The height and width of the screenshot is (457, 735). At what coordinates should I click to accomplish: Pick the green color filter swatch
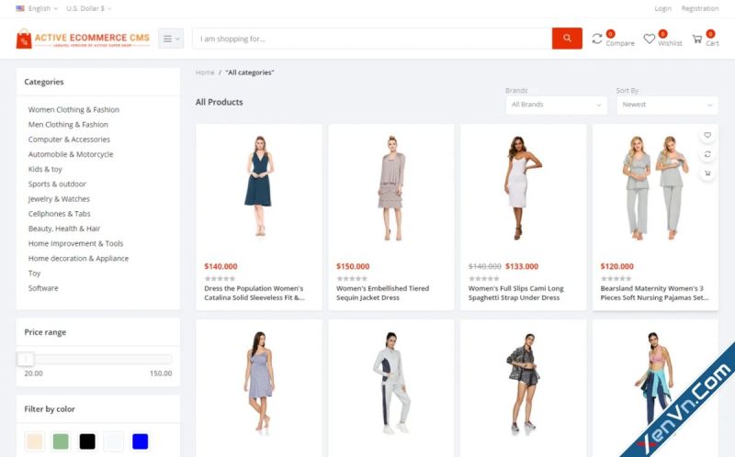[x=61, y=441]
